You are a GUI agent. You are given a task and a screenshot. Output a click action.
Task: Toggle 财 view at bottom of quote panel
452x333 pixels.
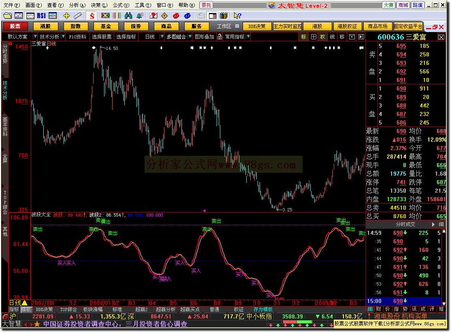pos(379,309)
